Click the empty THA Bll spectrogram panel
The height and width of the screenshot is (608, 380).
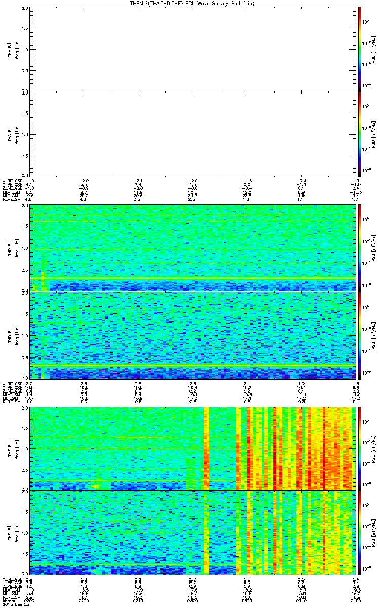[x=193, y=134]
